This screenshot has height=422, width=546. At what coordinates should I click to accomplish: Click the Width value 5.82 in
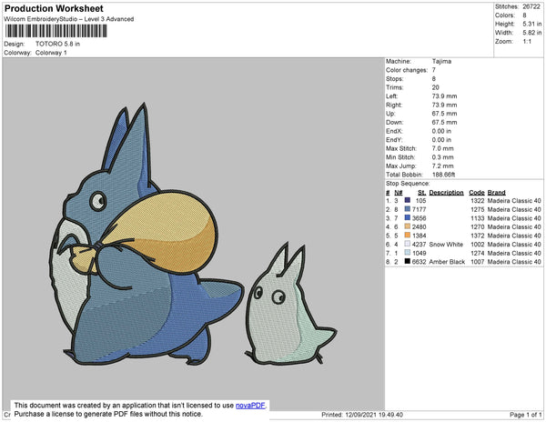tap(531, 33)
